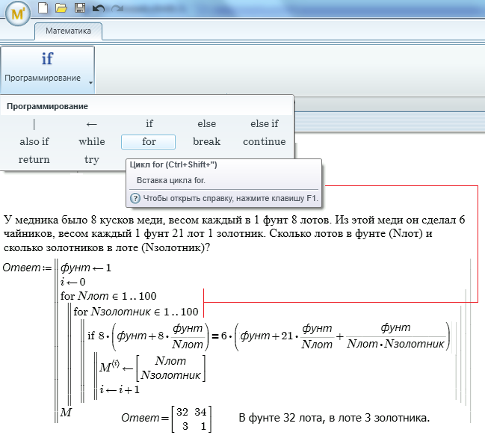This screenshot has width=485, height=435.
Task: Insert a 'while' loop
Action: tap(92, 142)
